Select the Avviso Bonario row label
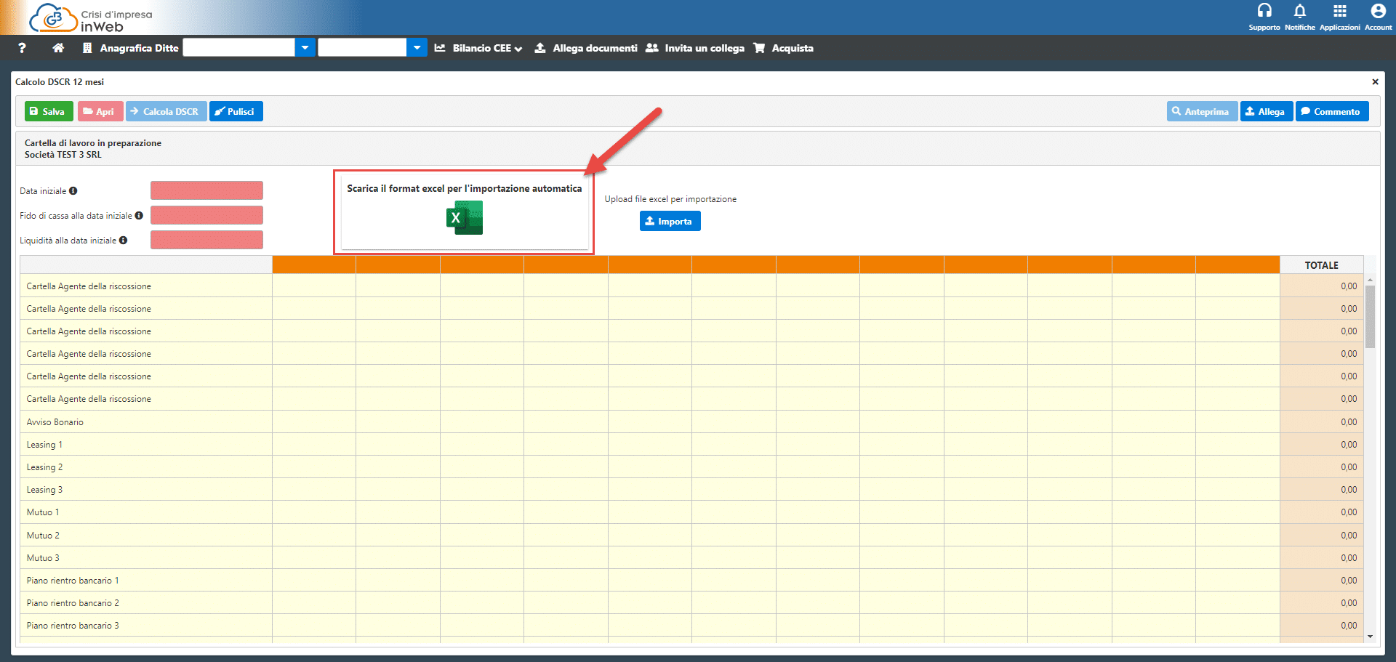Image resolution: width=1396 pixels, height=662 pixels. pos(55,422)
